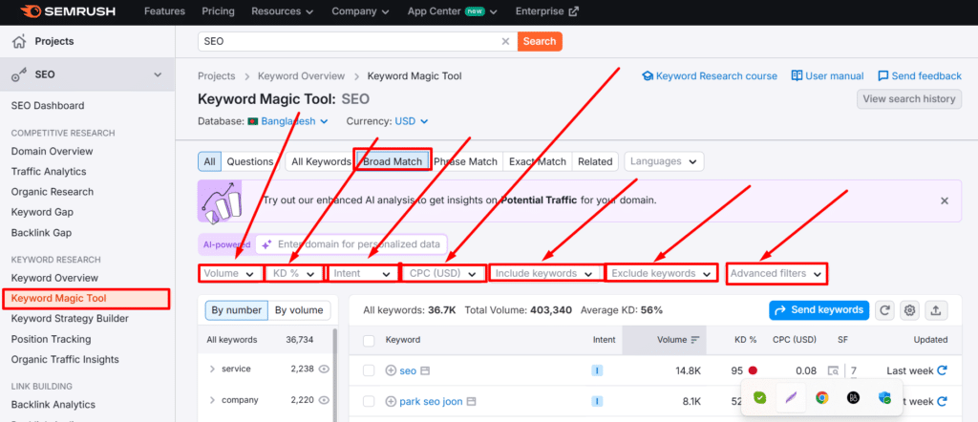Image resolution: width=978 pixels, height=422 pixels.
Task: Change the USD currency dropdown
Action: click(412, 121)
